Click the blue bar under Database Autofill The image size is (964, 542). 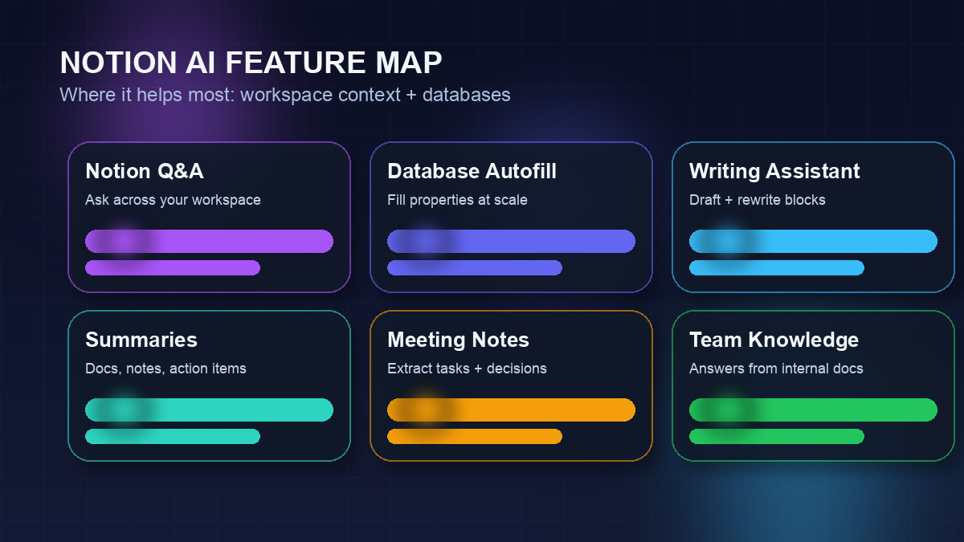(511, 241)
